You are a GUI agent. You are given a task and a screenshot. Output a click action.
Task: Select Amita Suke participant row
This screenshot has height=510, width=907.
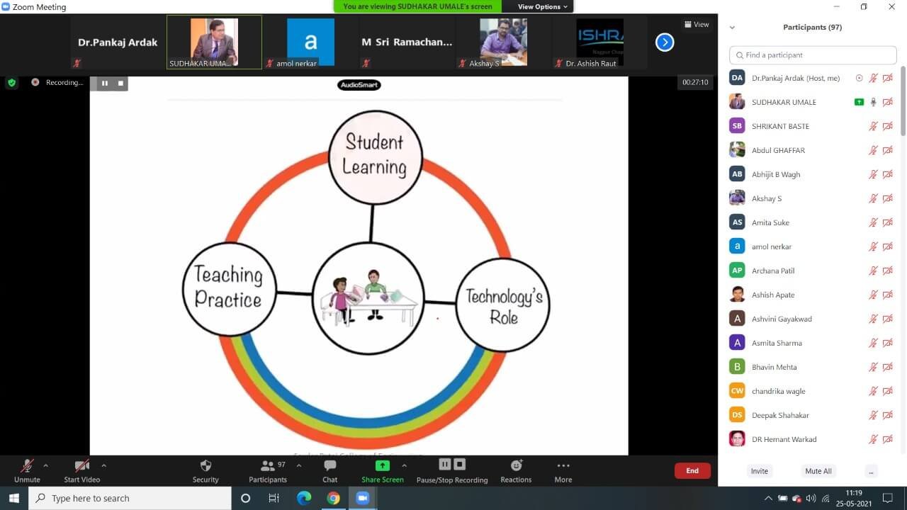(813, 222)
